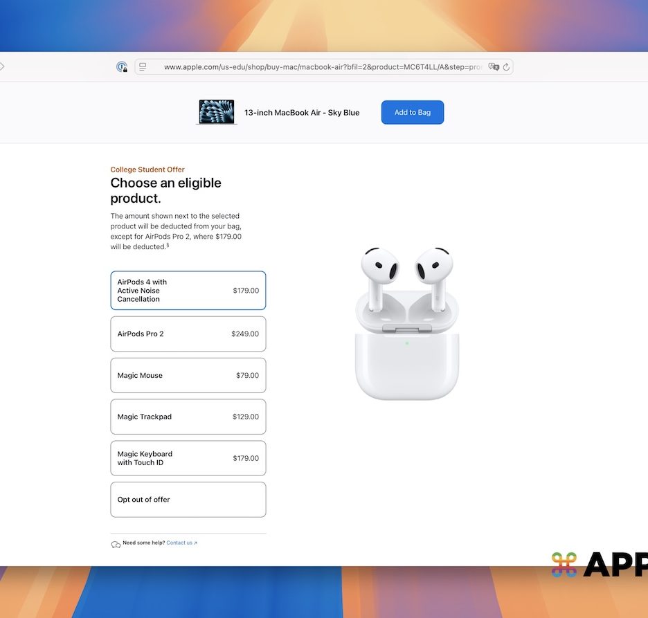Open the page menu icon in address bar
This screenshot has height=618, width=648.
pos(143,67)
